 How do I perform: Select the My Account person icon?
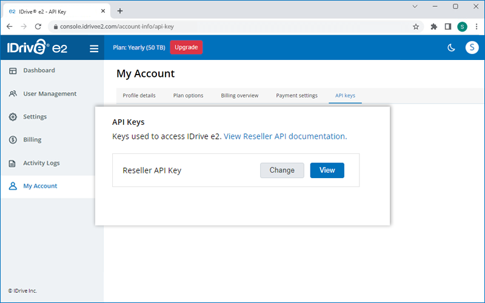point(13,186)
